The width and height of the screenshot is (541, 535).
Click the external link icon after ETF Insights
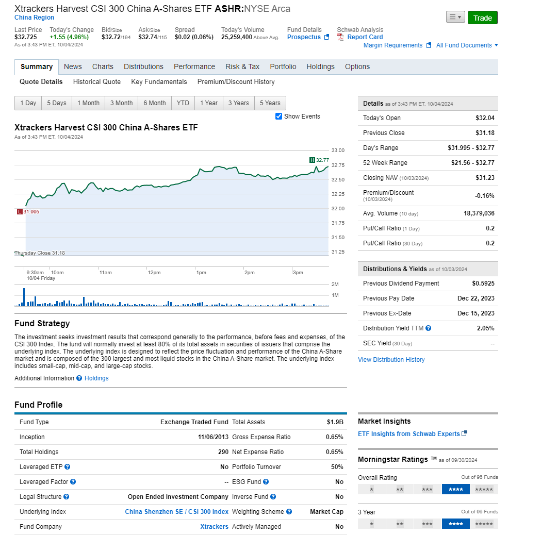click(x=464, y=433)
